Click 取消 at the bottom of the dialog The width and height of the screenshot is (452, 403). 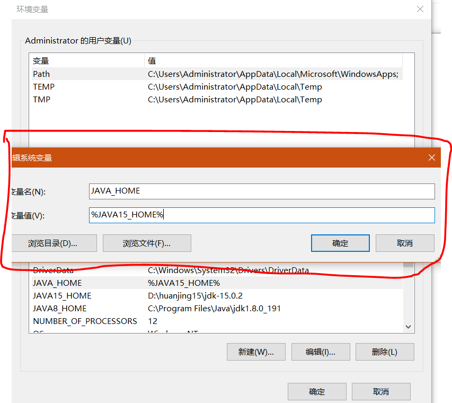coord(382,391)
